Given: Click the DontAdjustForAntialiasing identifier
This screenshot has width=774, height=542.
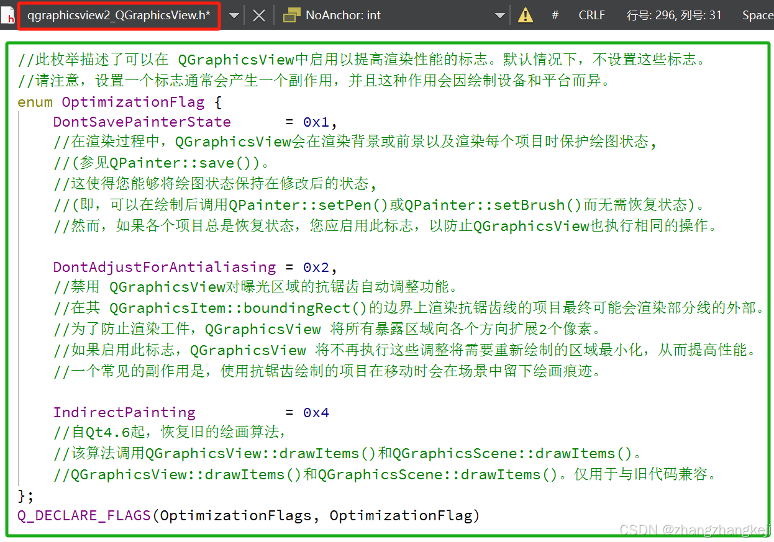Looking at the screenshot, I should pyautogui.click(x=164, y=267).
